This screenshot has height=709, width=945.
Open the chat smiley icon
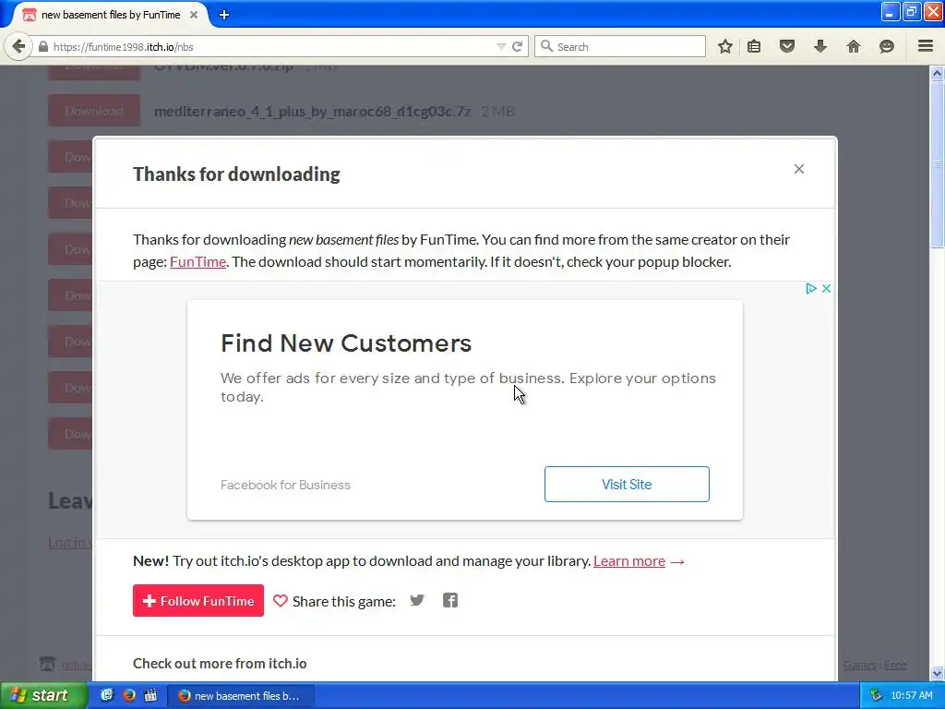click(x=887, y=46)
